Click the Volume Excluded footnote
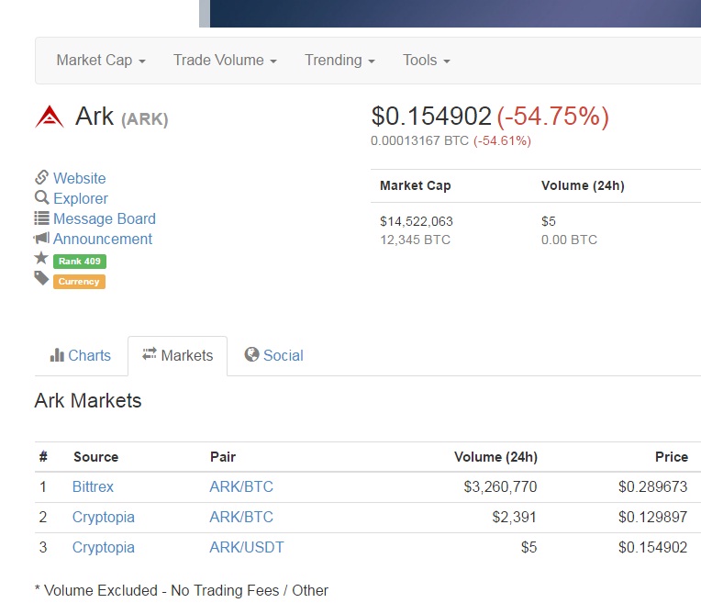 (x=182, y=590)
